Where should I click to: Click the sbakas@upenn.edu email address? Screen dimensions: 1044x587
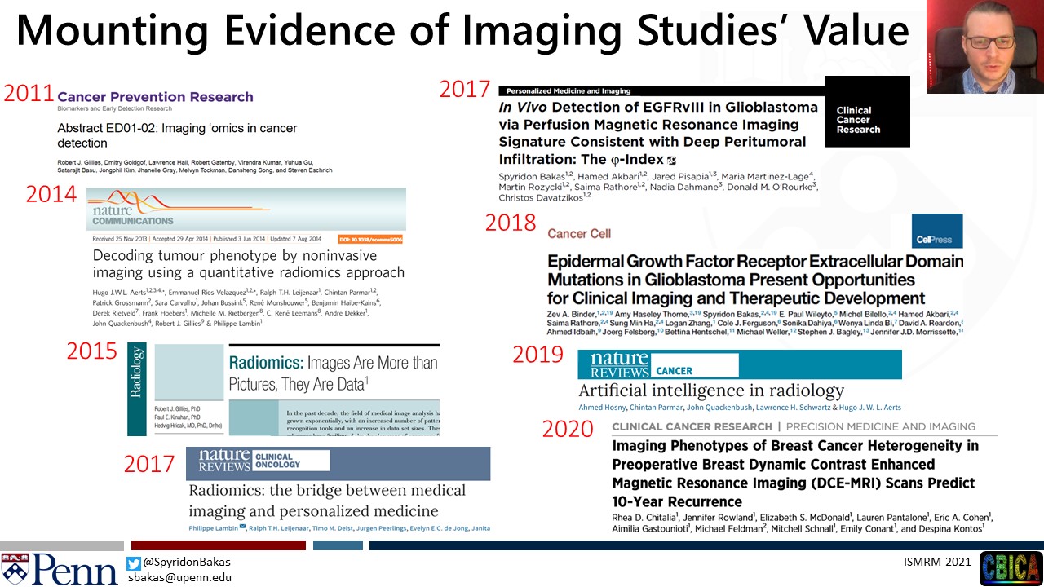[x=179, y=577]
